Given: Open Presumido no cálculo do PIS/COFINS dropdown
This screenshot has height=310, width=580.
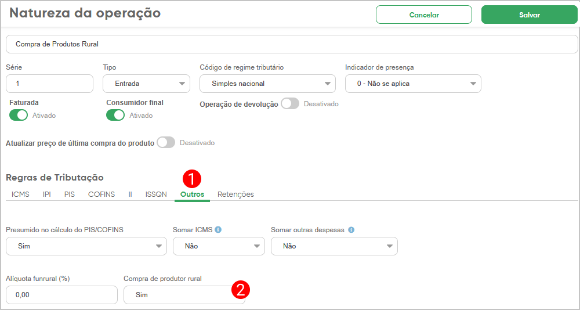Looking at the screenshot, I should tap(86, 246).
